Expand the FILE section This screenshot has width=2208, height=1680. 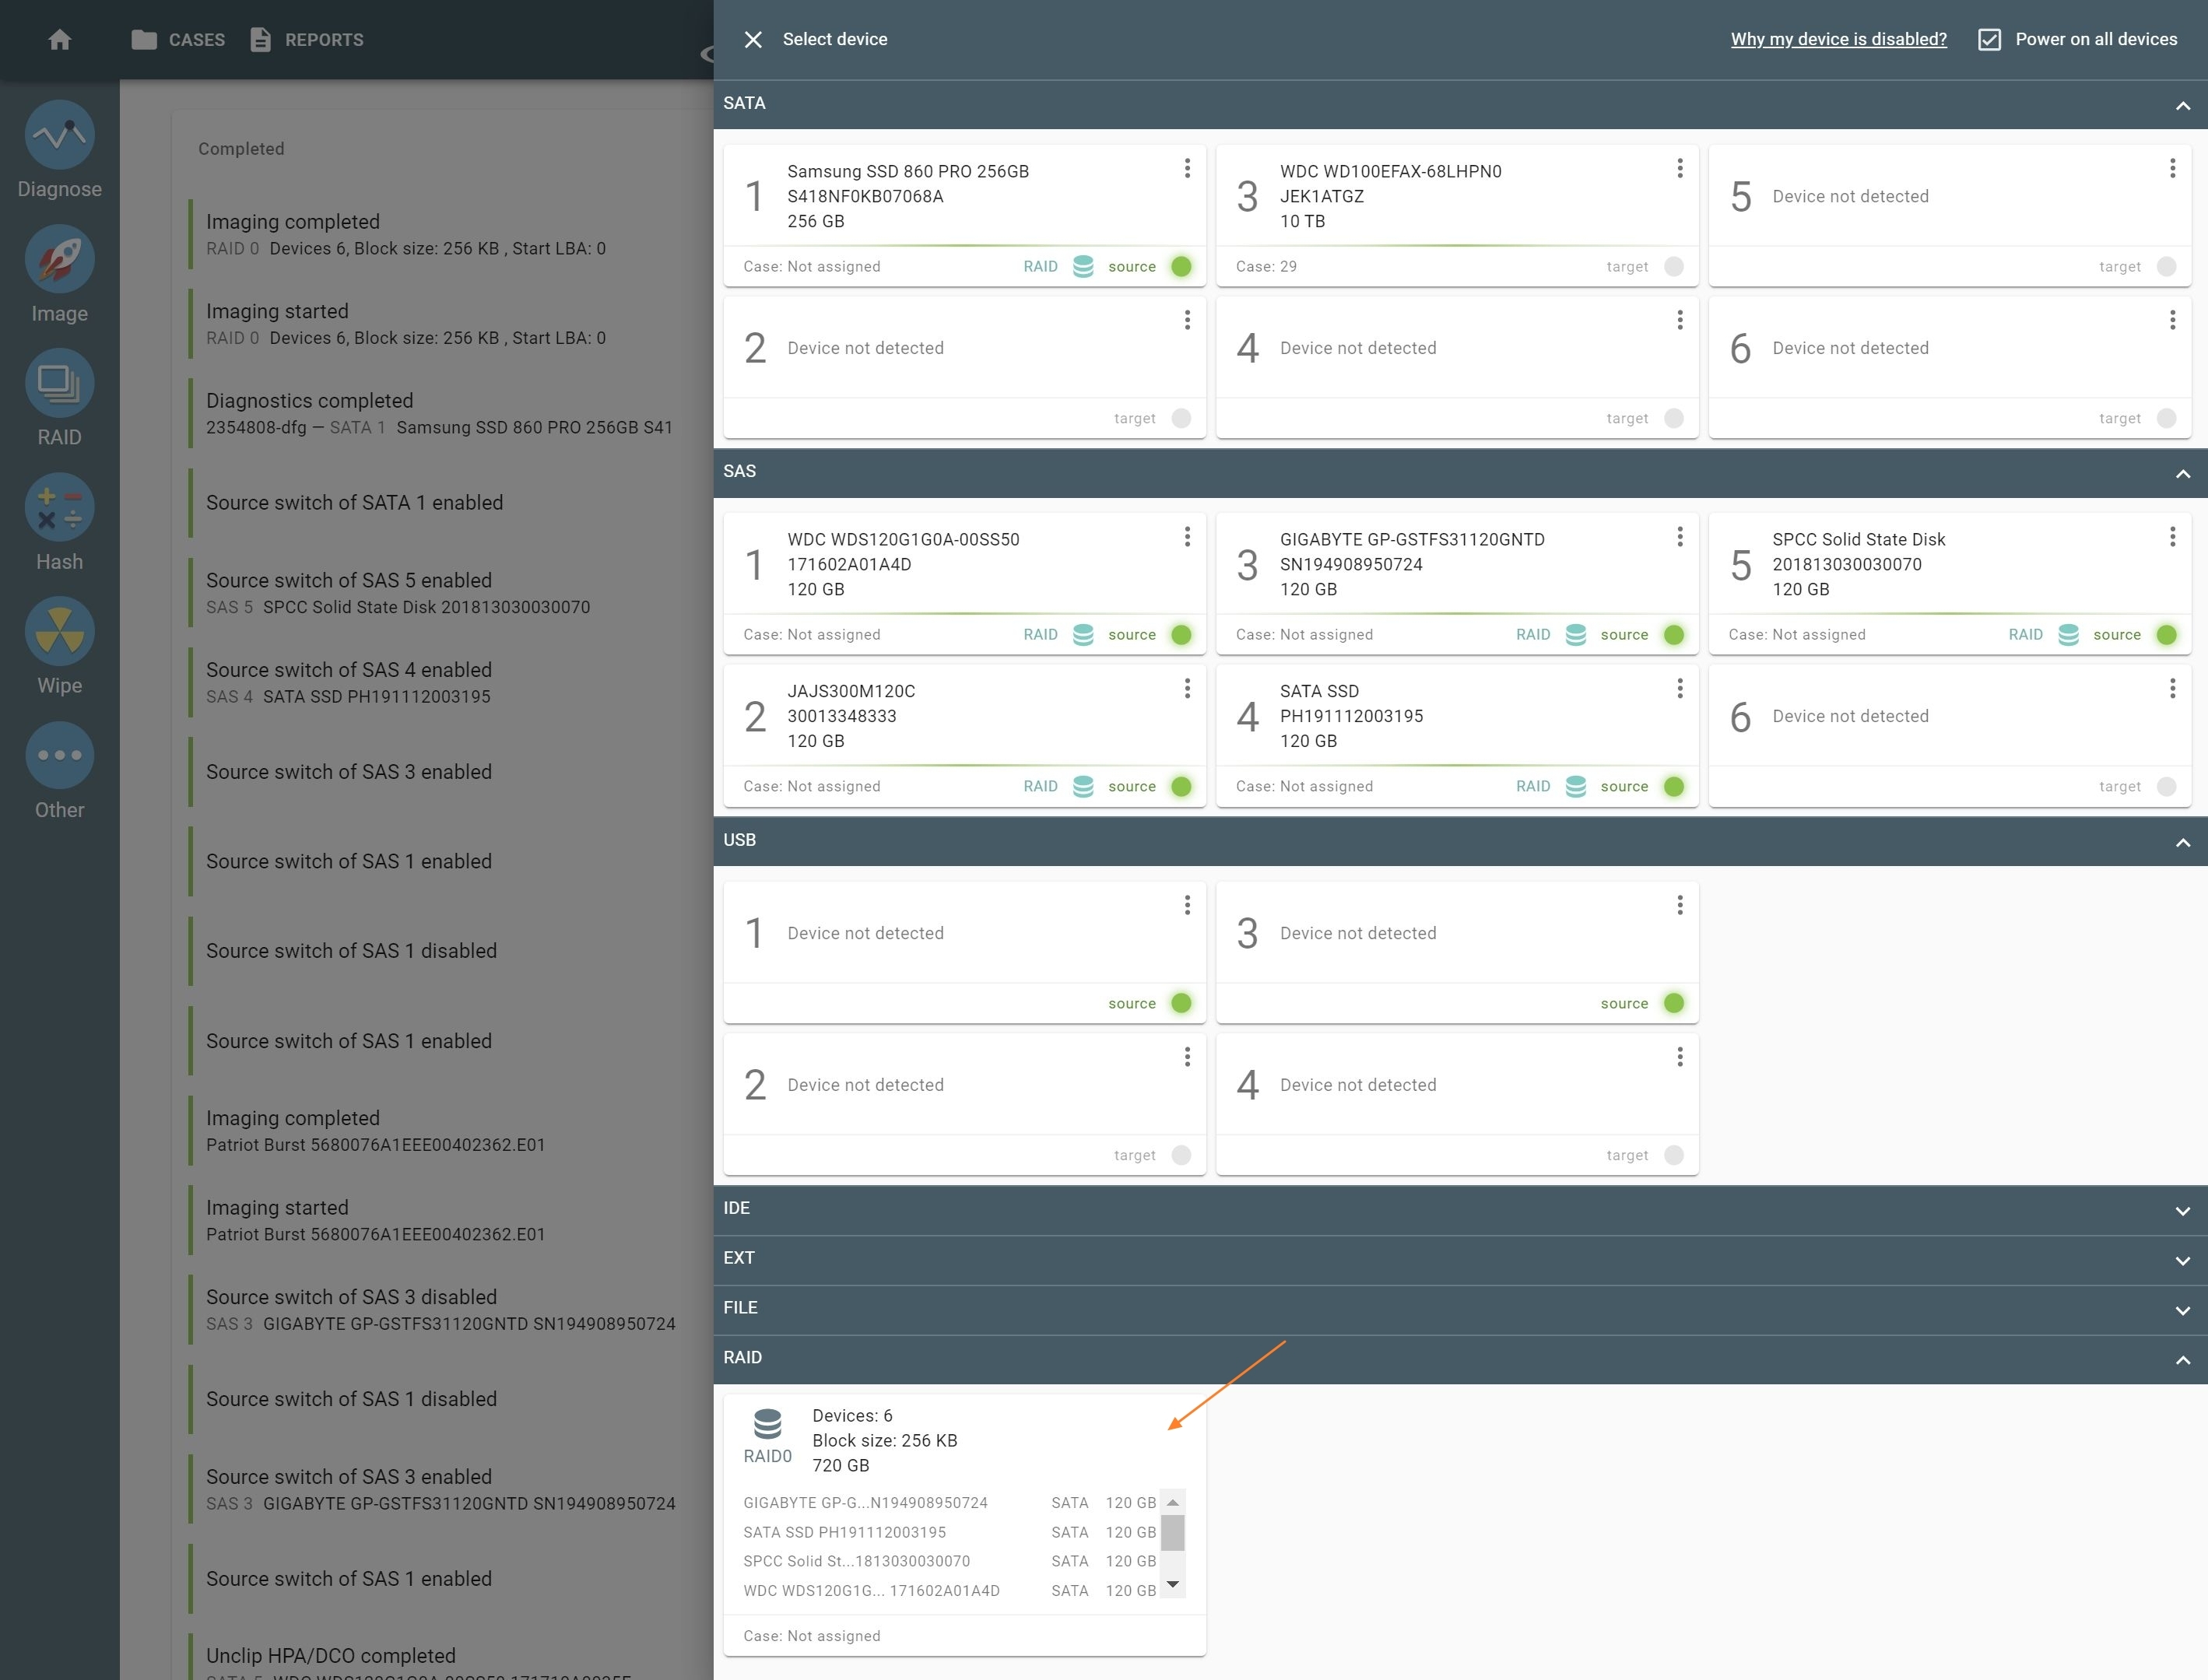coord(2182,1310)
